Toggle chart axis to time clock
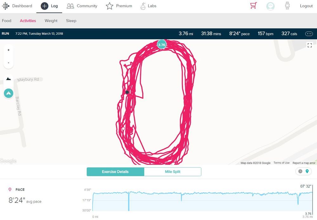The image size is (317, 220). click(300, 171)
